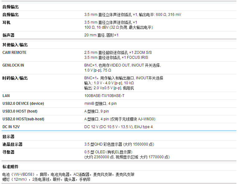The height and width of the screenshot is (185, 238).
Task: Click the LAN row label
Action: pos(6,96)
